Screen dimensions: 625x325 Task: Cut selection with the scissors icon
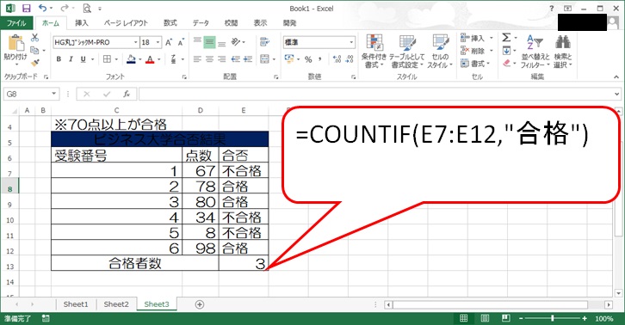click(35, 38)
